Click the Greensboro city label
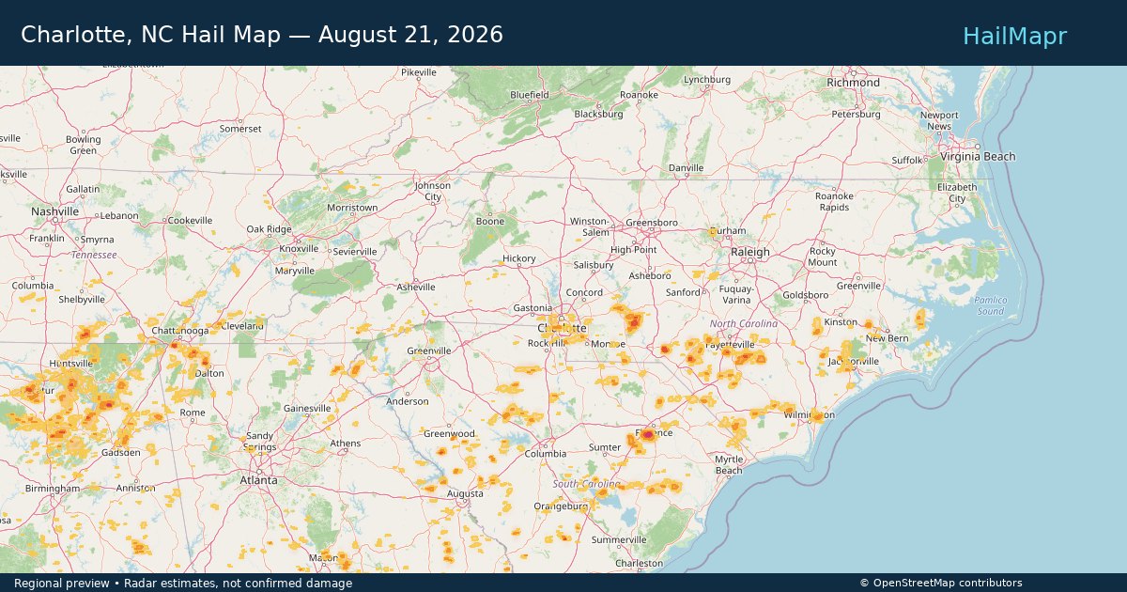Viewport: 1127px width, 592px height. (x=652, y=223)
